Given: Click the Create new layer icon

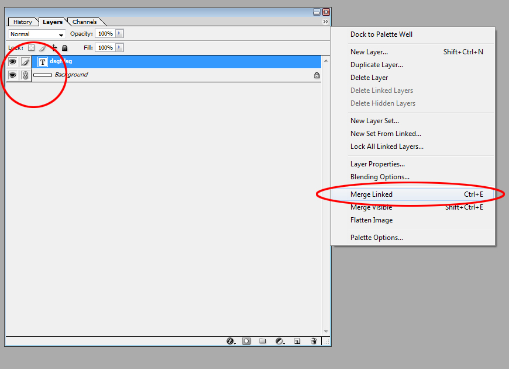Looking at the screenshot, I should 297,341.
